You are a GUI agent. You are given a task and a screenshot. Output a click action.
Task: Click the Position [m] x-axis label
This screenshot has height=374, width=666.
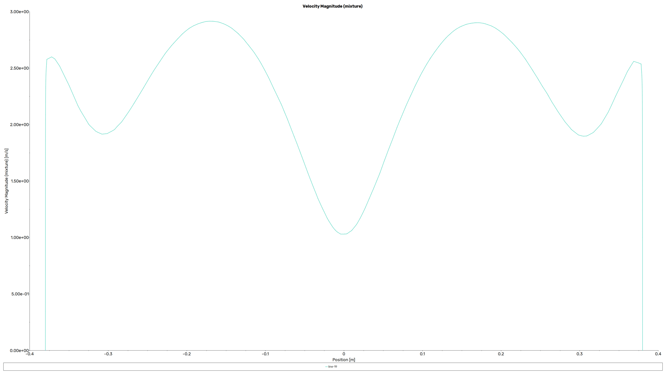pos(343,359)
